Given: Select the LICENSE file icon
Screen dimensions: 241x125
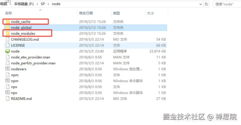Looking at the screenshot, I should click(x=8, y=45).
